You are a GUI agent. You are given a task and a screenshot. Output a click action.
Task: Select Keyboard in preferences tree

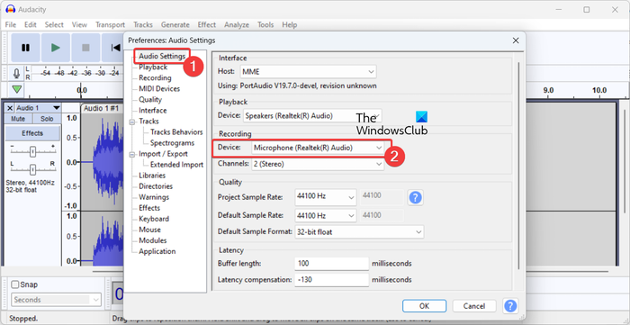tap(154, 219)
